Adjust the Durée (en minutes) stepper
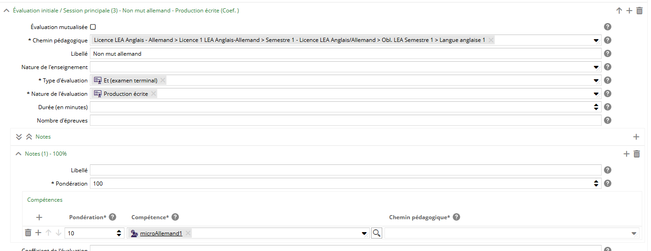The image size is (651, 251). pos(597,107)
